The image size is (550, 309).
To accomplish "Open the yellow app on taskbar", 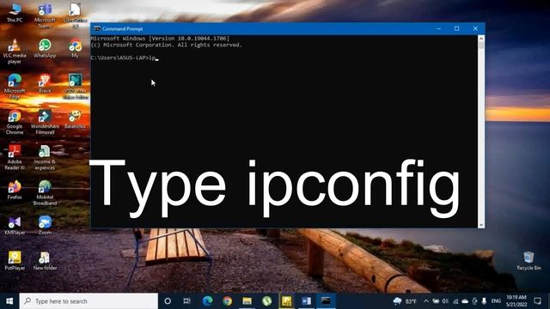I will click(286, 301).
